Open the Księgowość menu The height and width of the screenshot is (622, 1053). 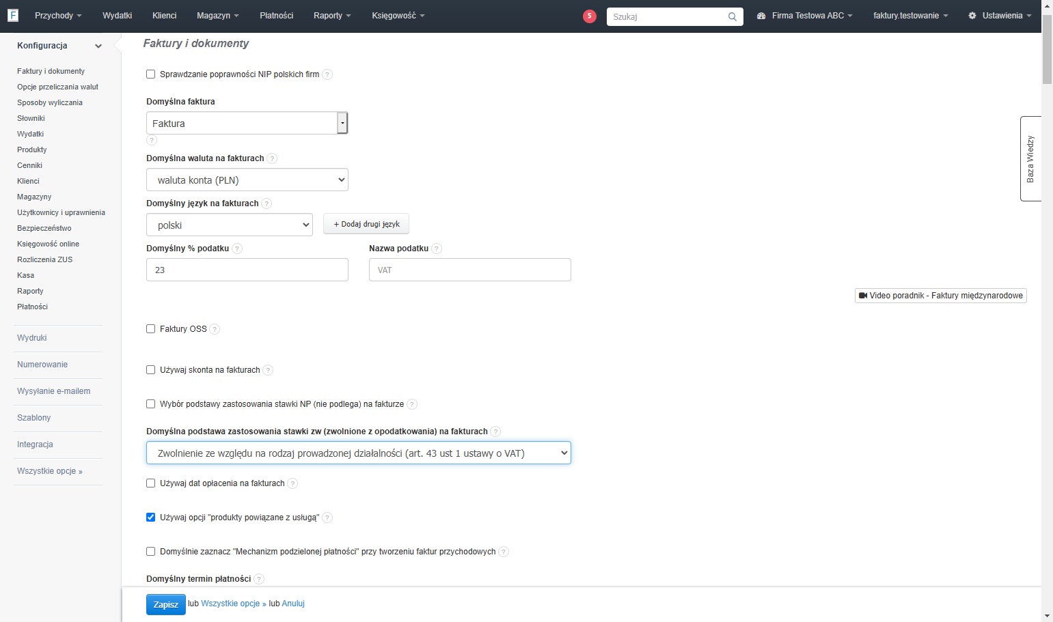coord(398,16)
